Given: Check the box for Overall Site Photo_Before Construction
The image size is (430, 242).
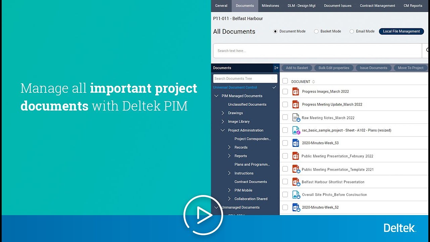Looking at the screenshot, I should pyautogui.click(x=285, y=195).
